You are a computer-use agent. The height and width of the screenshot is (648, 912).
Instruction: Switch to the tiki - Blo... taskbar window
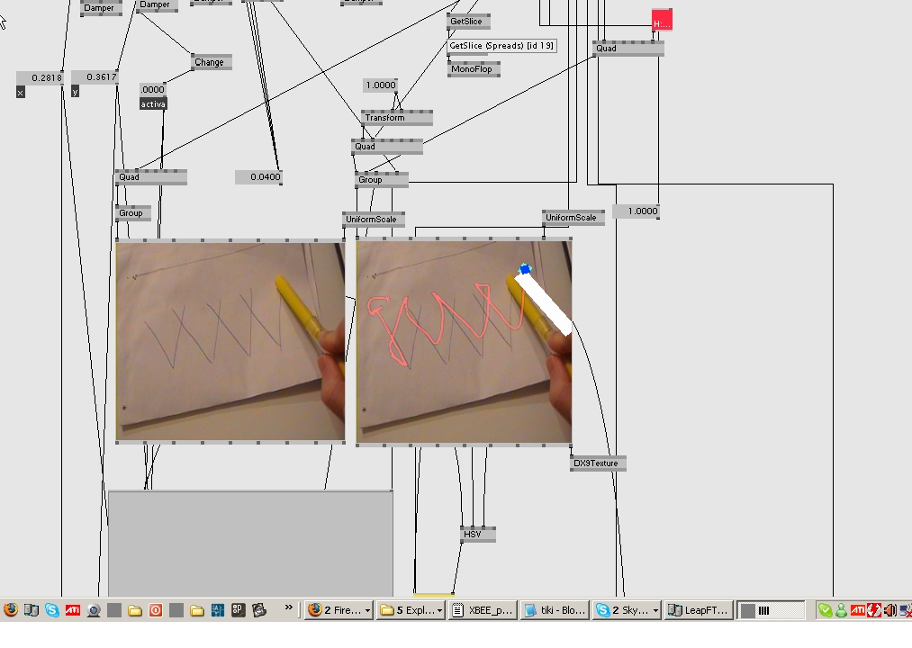tap(555, 610)
